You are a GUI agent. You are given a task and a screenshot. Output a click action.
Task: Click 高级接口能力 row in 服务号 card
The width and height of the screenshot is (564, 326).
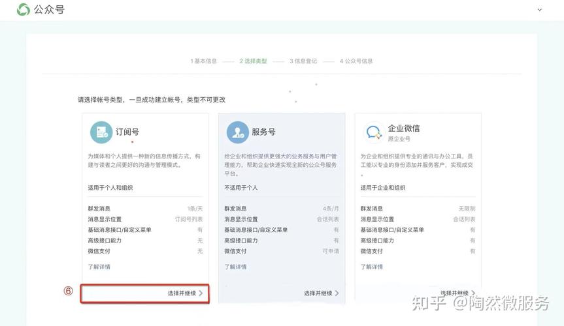click(x=282, y=241)
